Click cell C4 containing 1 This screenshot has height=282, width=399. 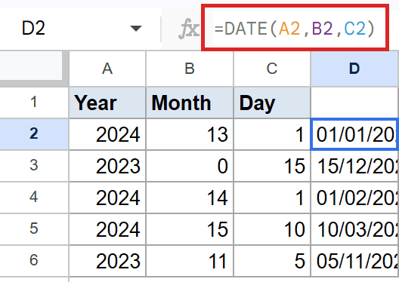[x=272, y=198]
